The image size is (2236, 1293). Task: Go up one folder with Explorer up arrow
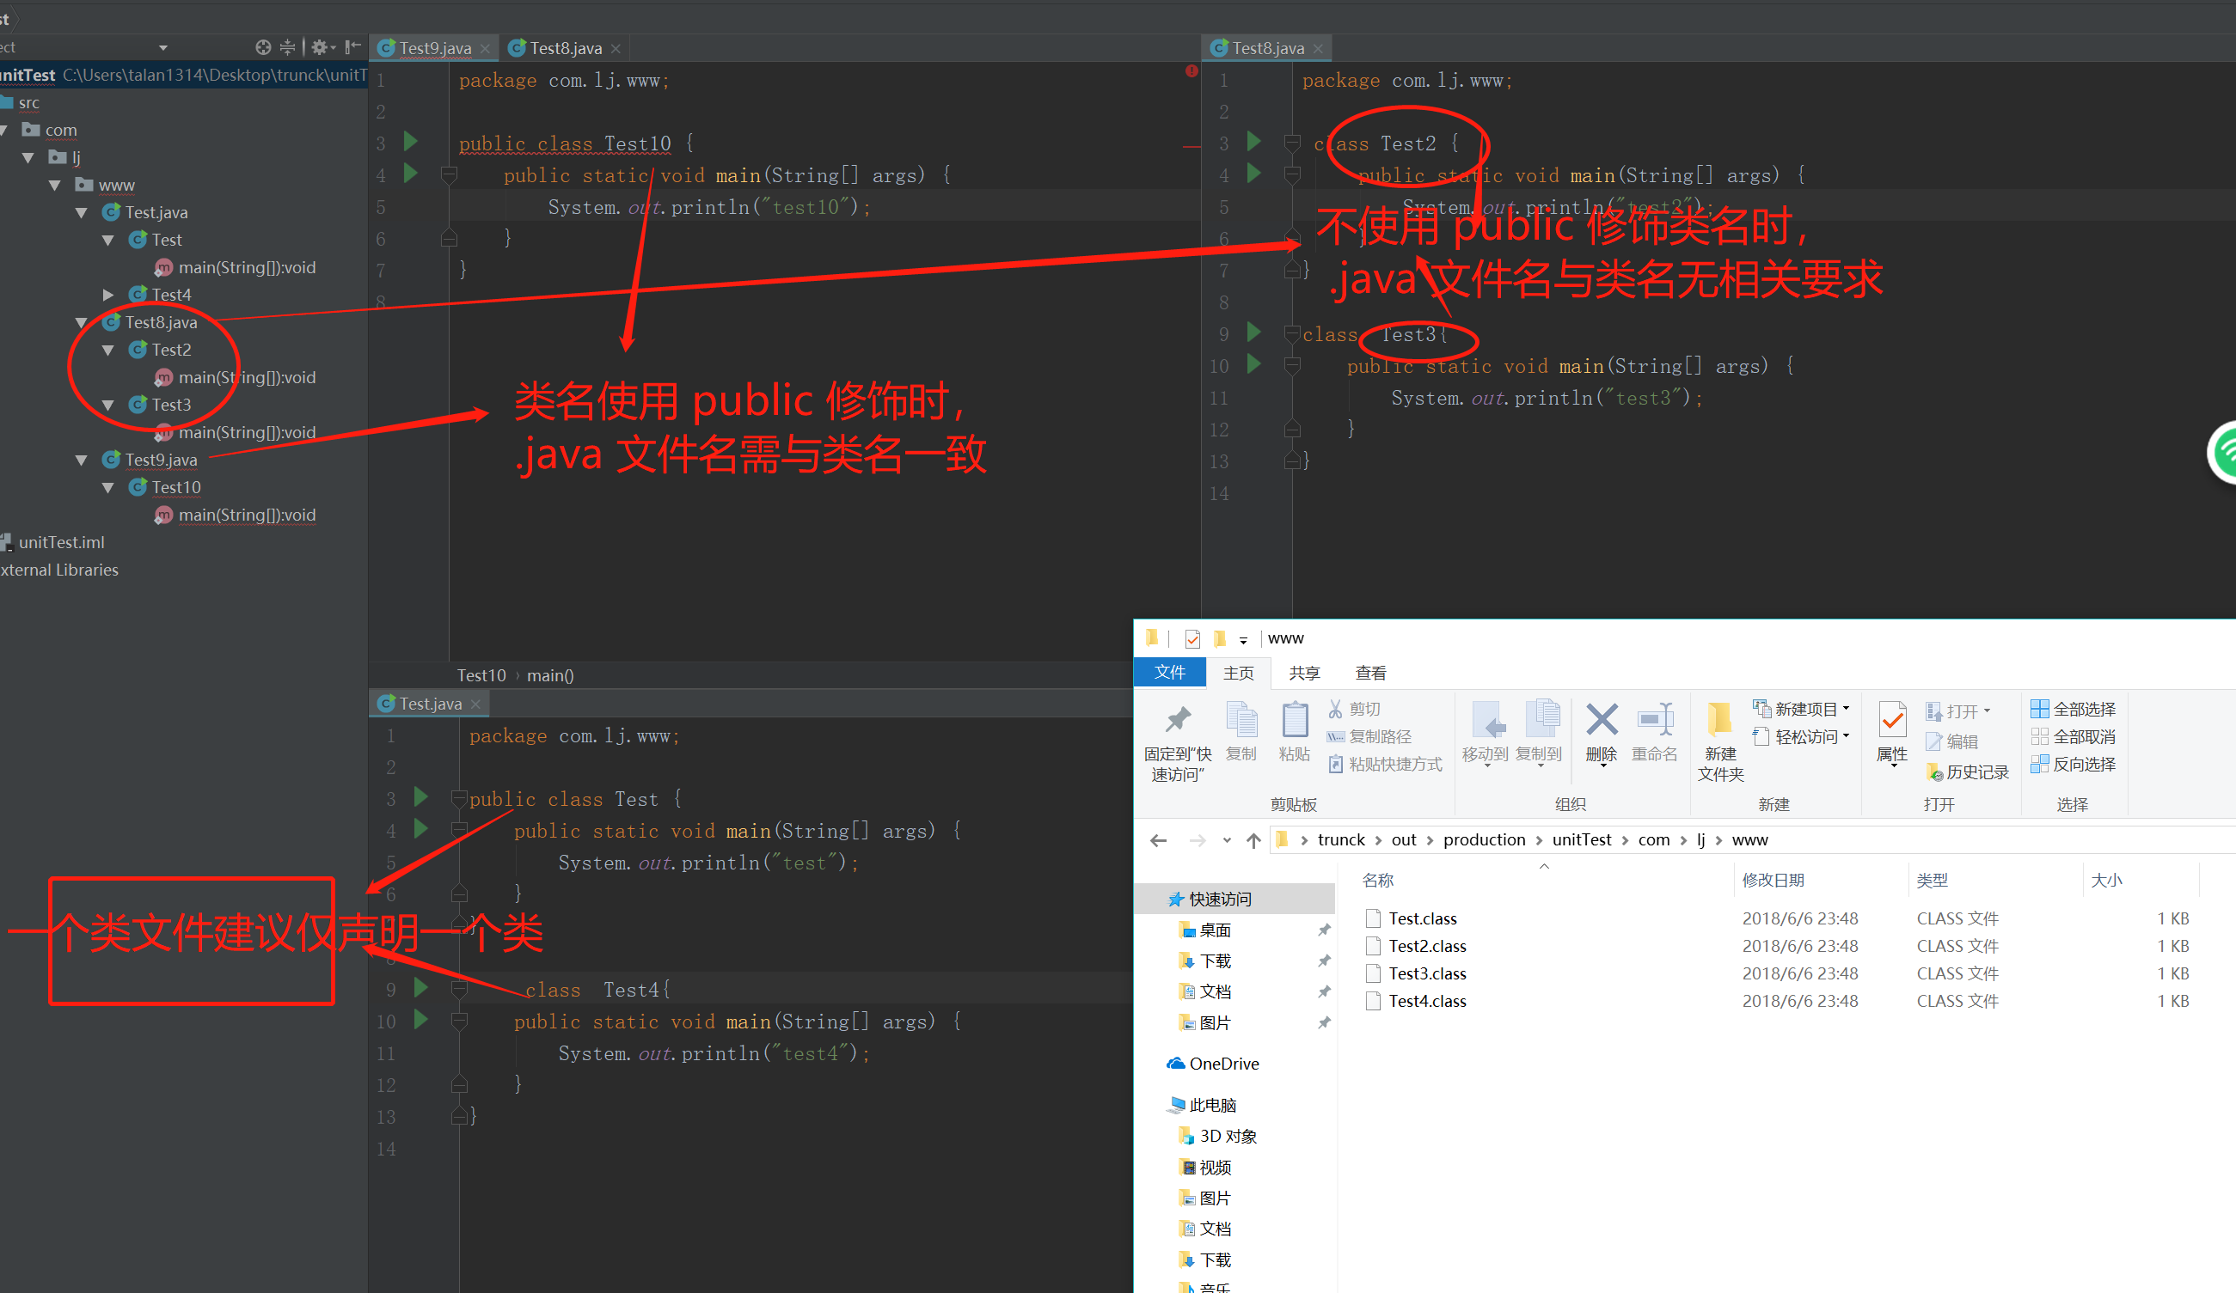click(1253, 841)
